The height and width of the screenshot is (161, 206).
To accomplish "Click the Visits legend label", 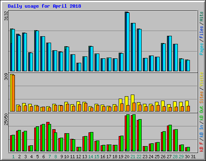I will pyautogui.click(x=202, y=80).
